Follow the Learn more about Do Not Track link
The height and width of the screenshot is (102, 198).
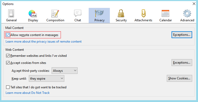click(28, 93)
